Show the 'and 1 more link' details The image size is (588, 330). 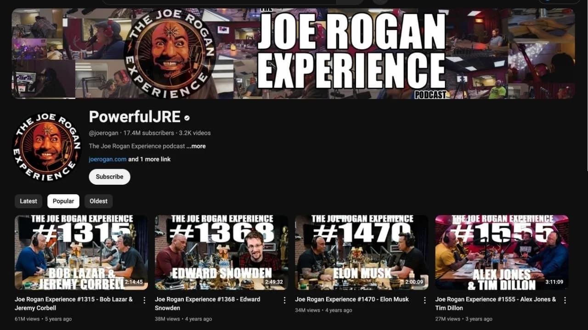click(149, 159)
